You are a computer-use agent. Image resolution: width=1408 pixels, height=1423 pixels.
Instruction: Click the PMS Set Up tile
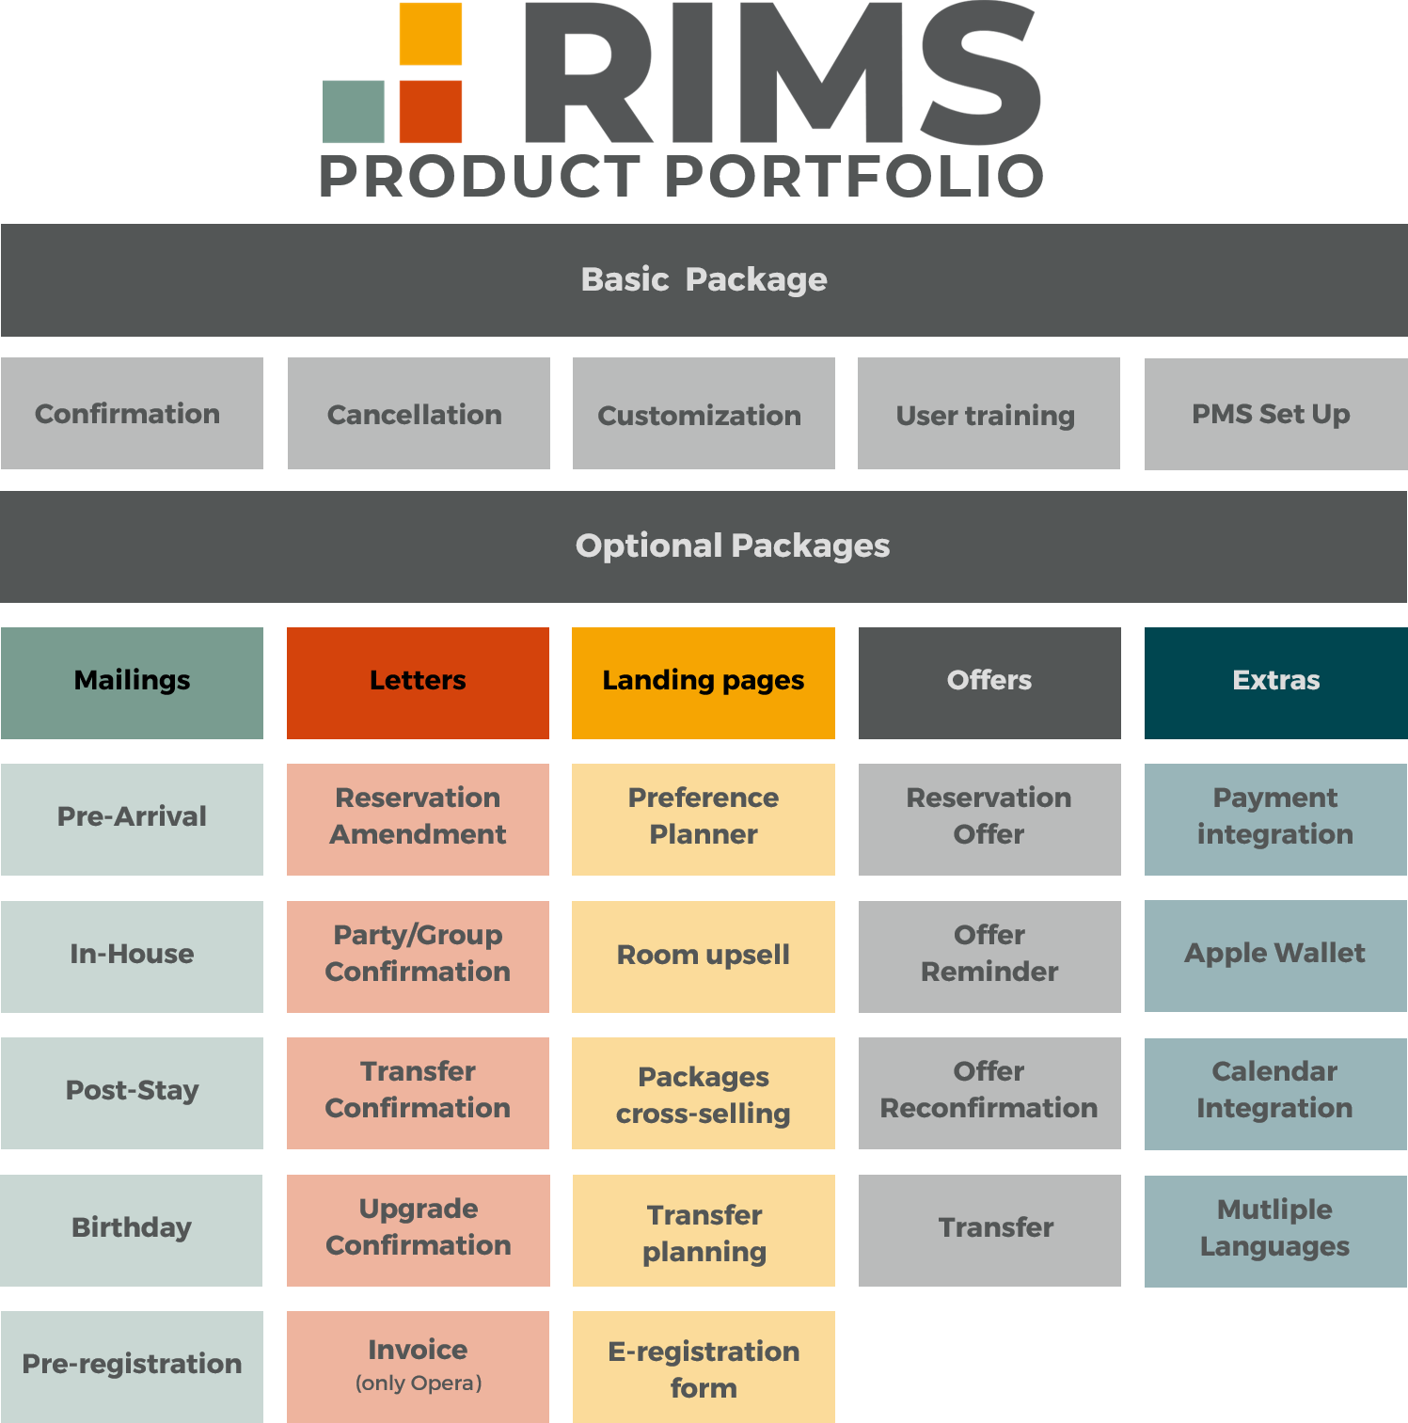pos(1274,414)
